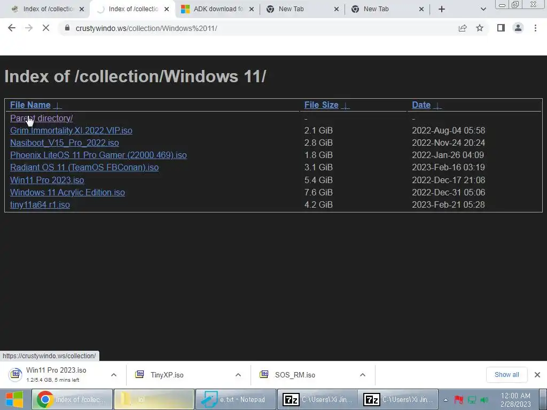
Task: Click the Win11 Pro 2023.iso link
Action: click(x=47, y=180)
